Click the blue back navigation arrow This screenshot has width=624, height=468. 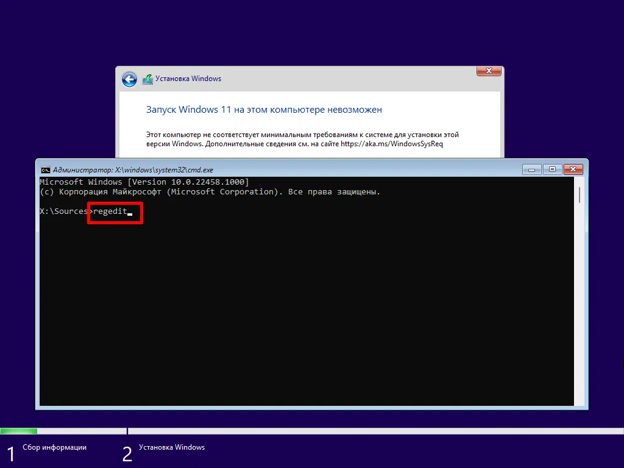(129, 79)
